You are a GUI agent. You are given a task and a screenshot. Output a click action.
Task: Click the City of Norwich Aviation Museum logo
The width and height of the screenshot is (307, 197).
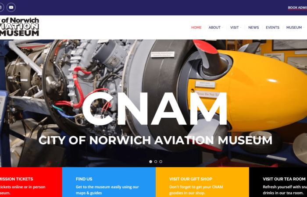coord(19,27)
